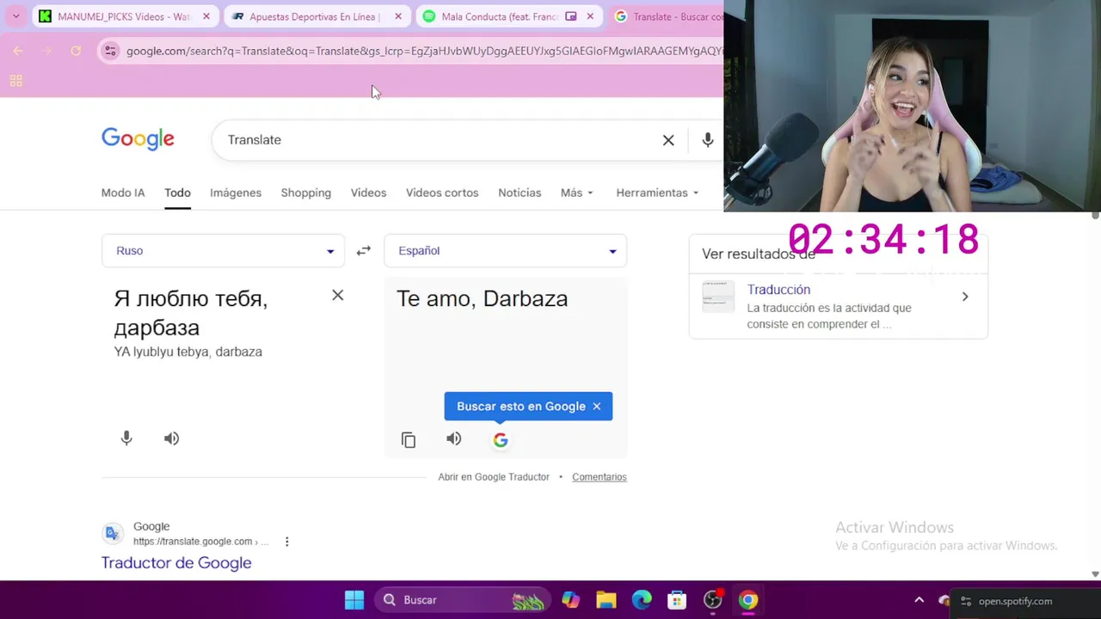1101x619 pixels.
Task: Open the Ruso source language dropdown
Action: click(223, 251)
